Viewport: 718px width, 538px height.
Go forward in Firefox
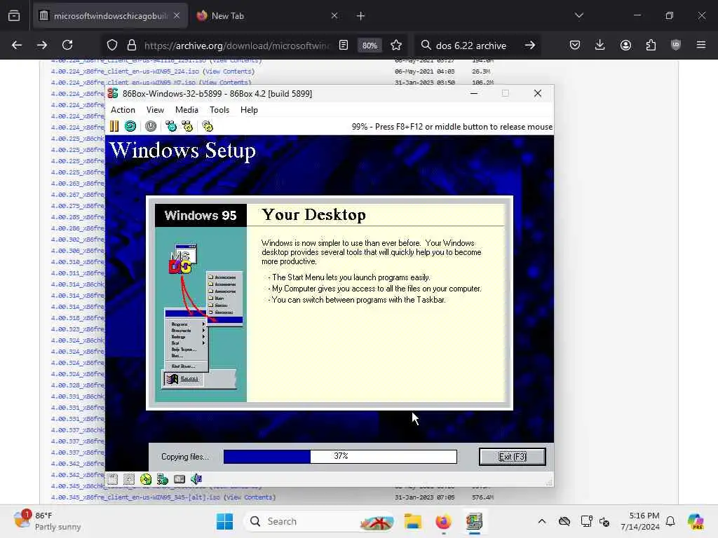pyautogui.click(x=42, y=45)
